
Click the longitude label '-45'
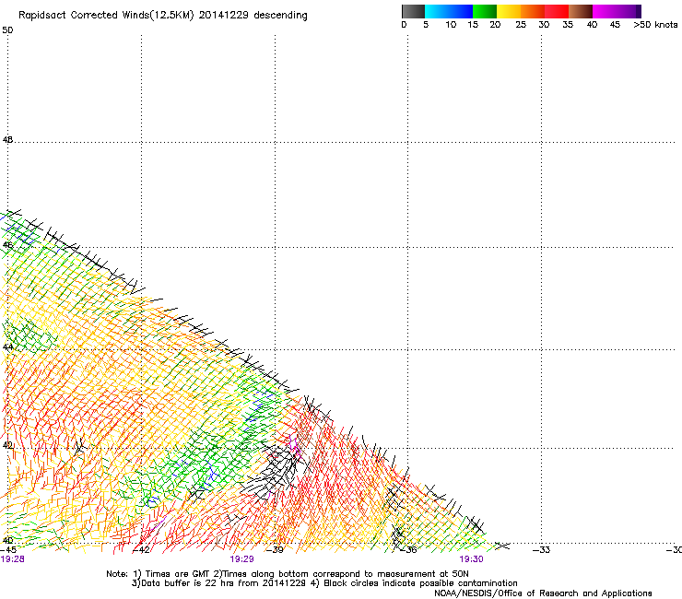click(8, 550)
